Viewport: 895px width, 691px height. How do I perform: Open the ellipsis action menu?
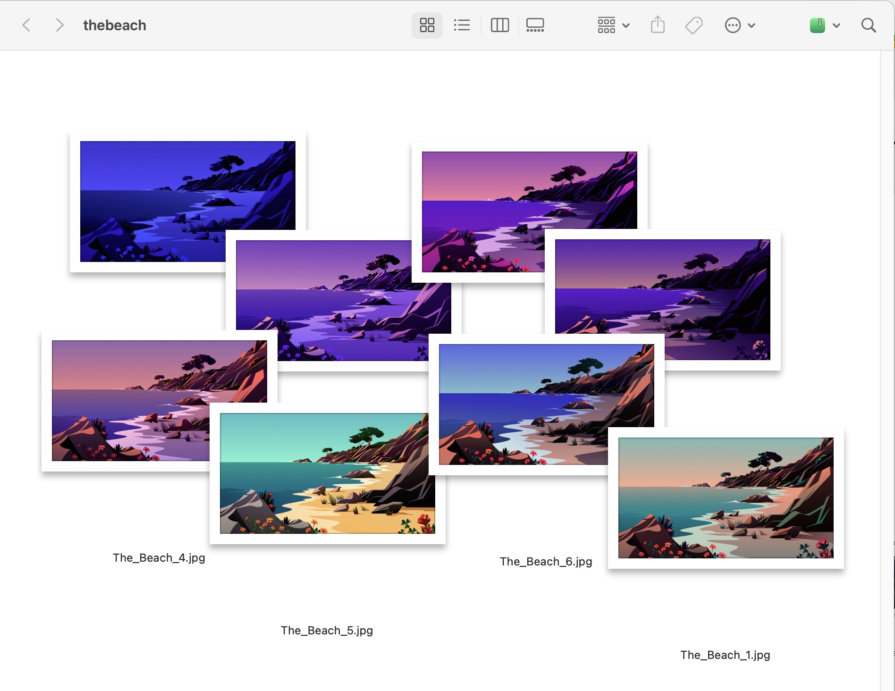(x=740, y=25)
